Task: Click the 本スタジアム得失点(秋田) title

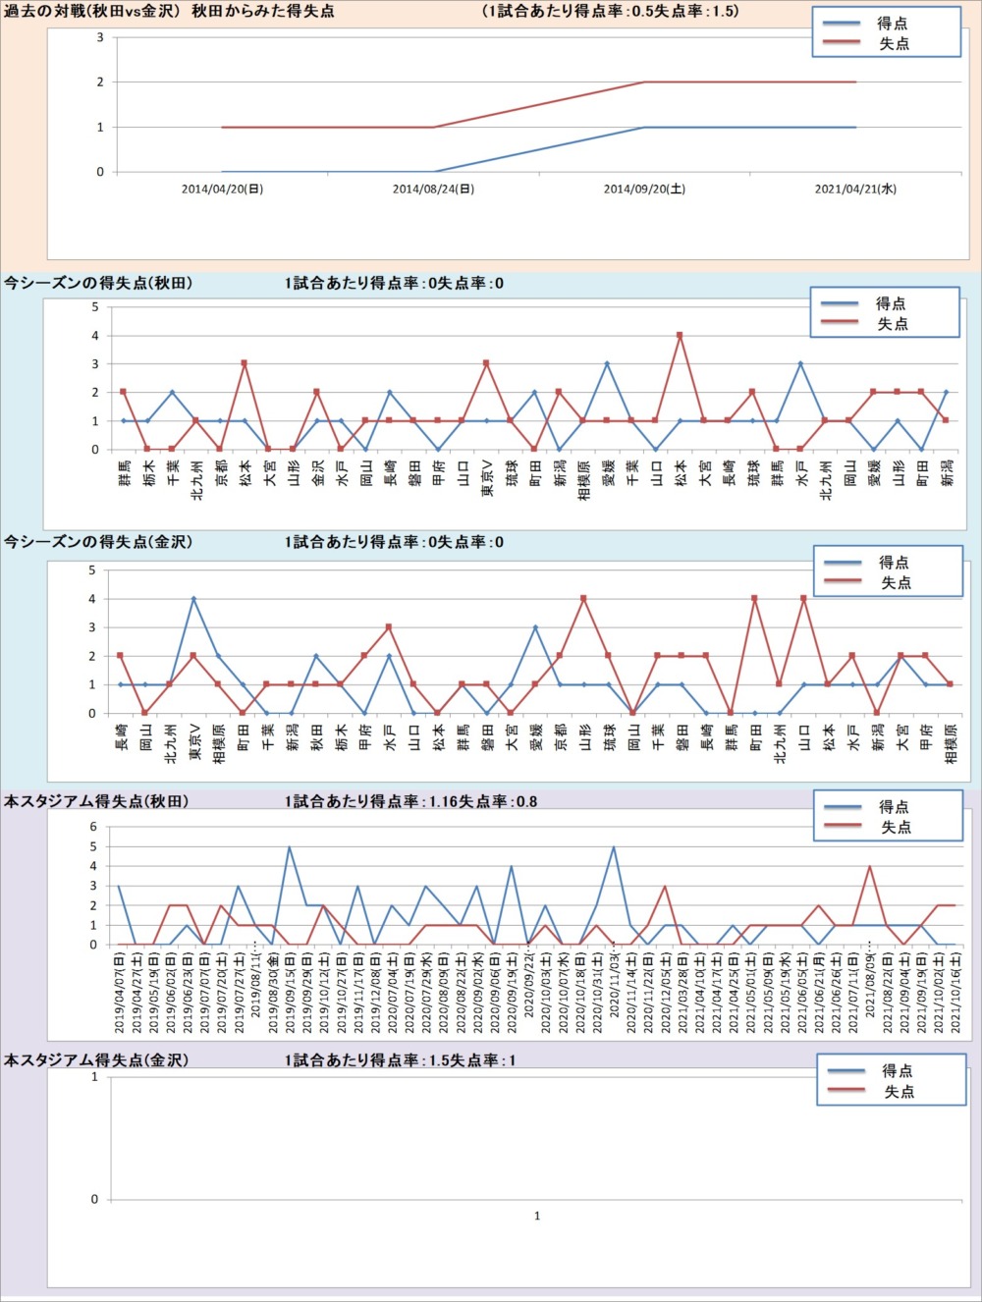Action: pyautogui.click(x=96, y=801)
